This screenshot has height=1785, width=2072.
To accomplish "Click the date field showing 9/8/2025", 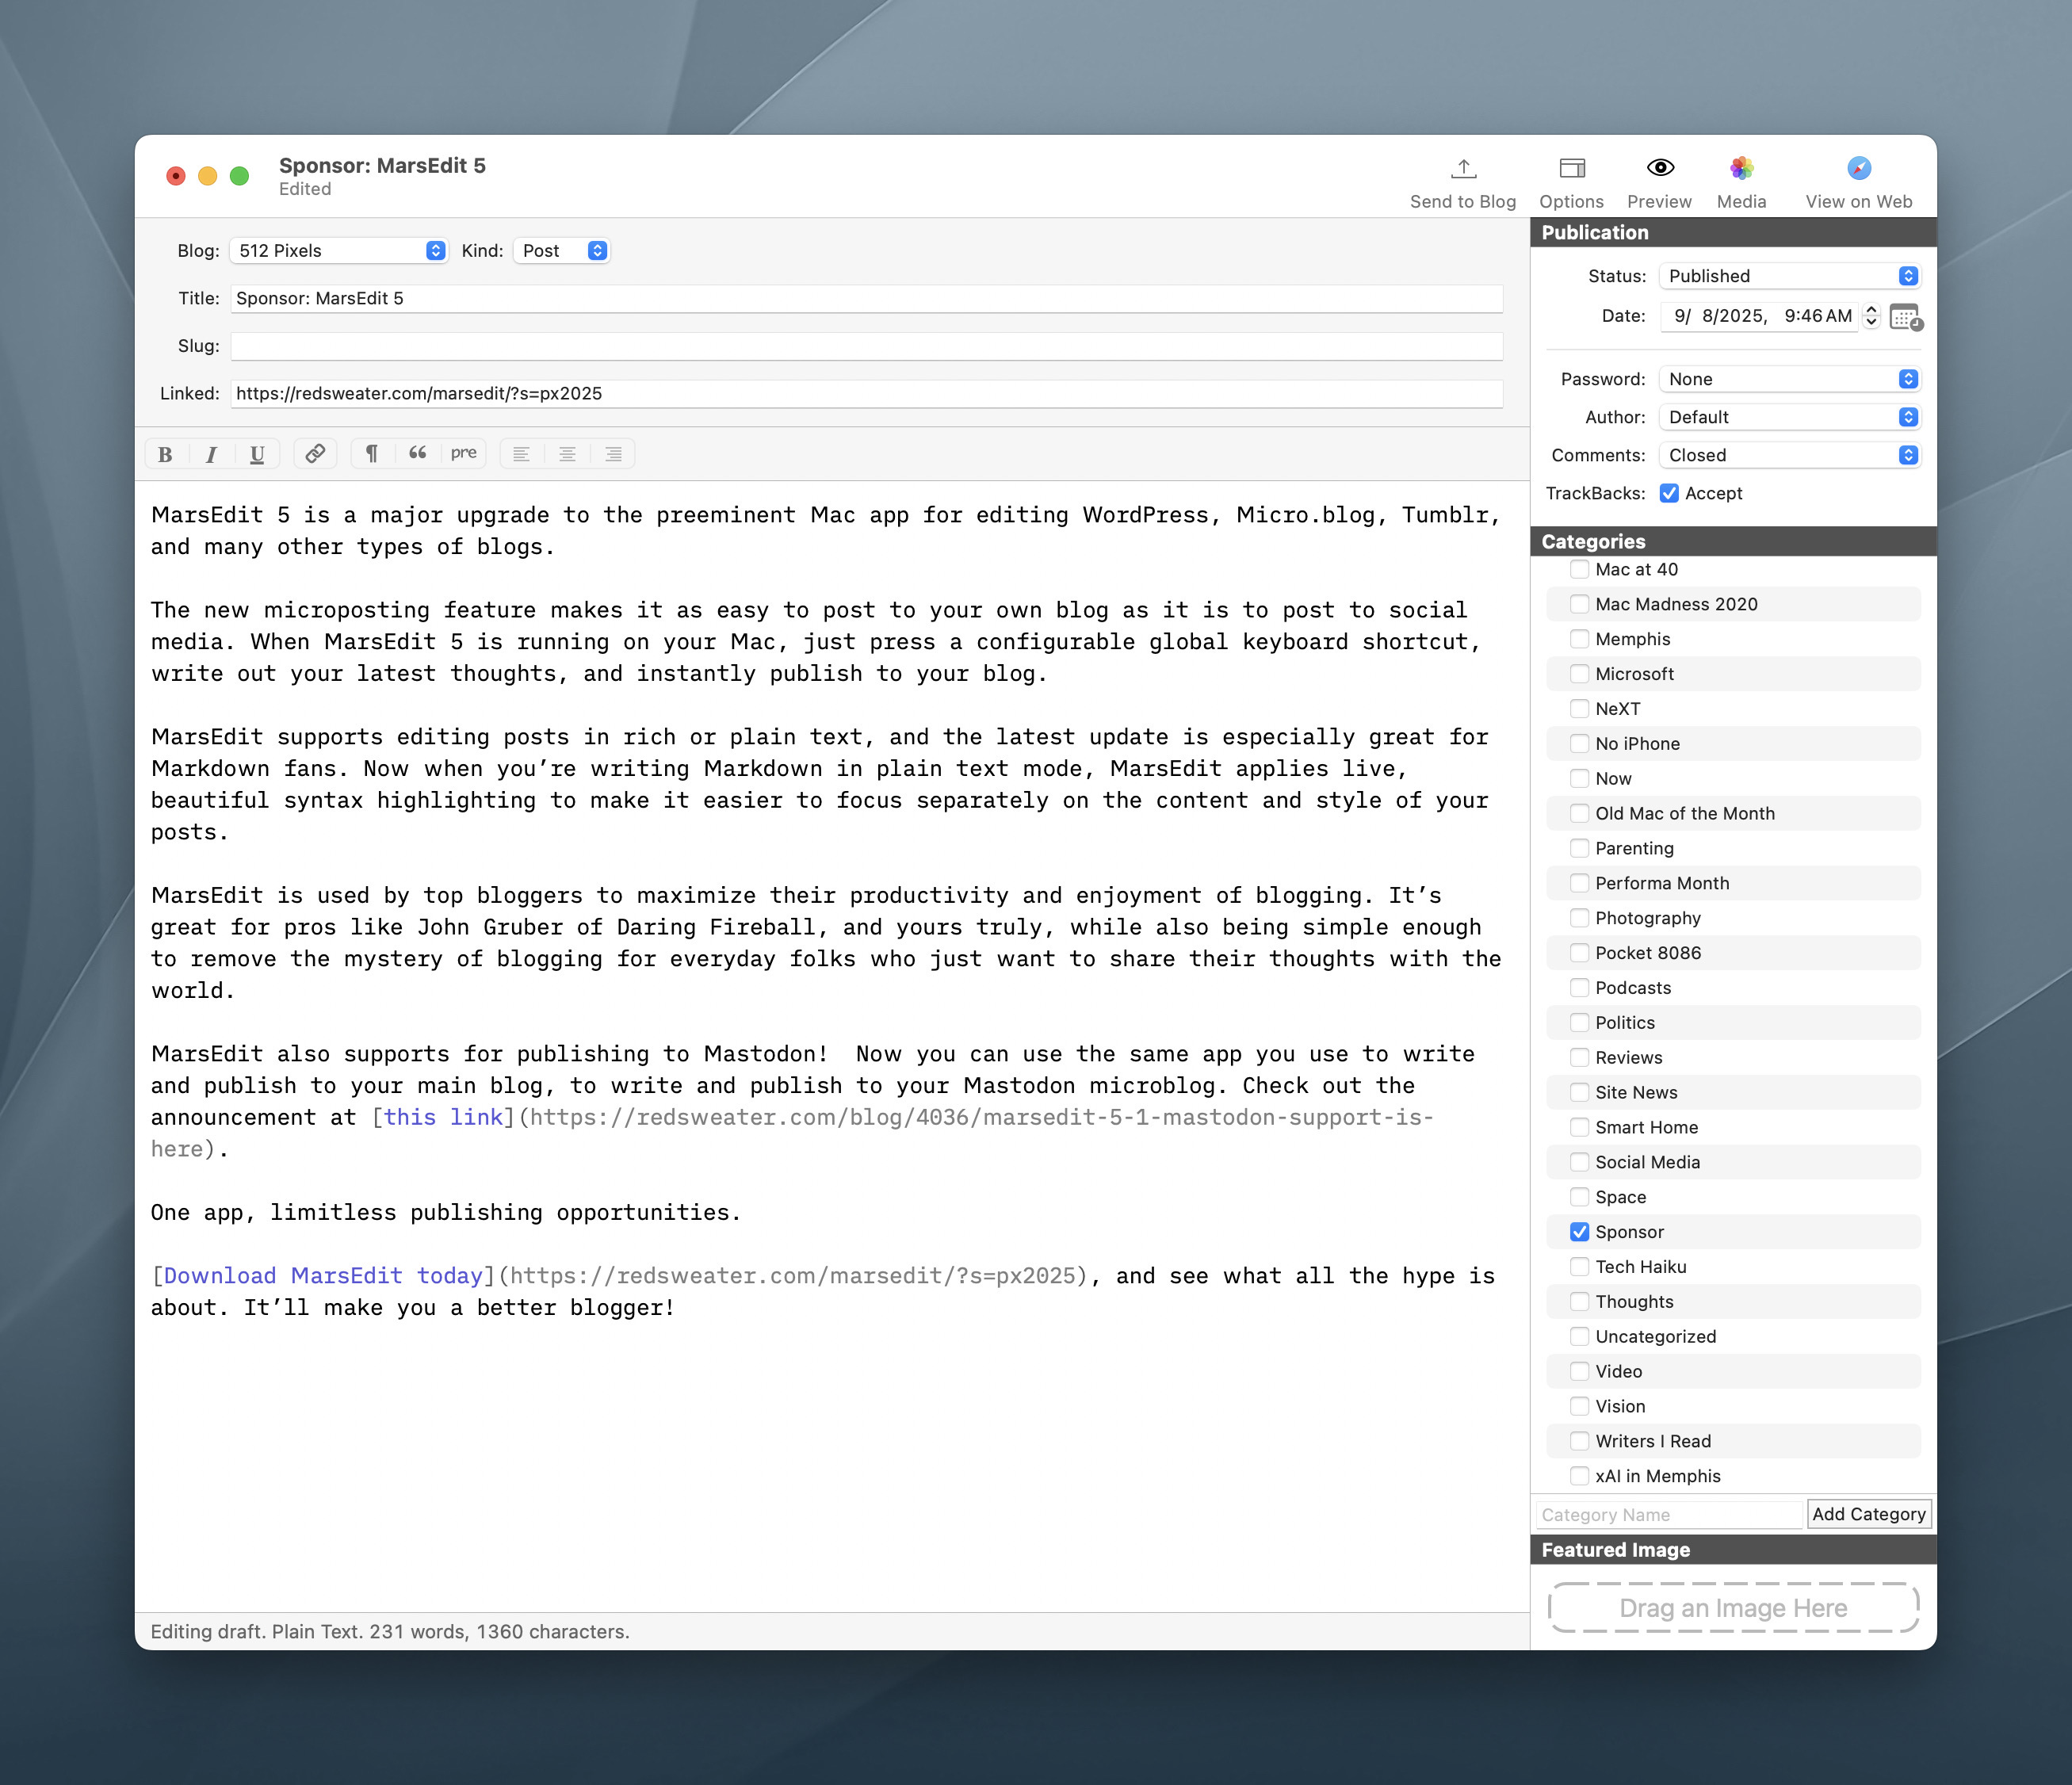I will point(1760,316).
